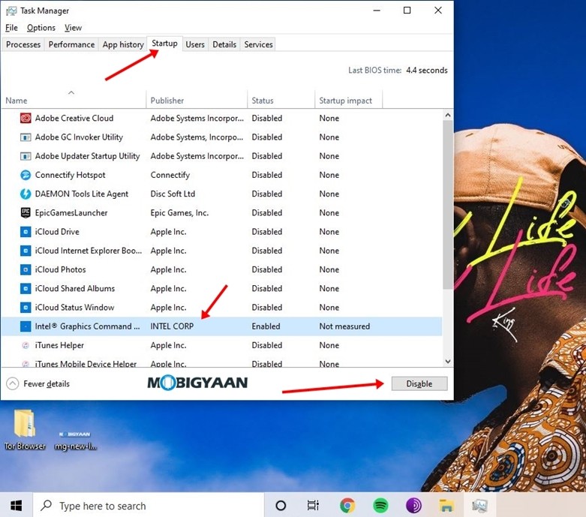Click the Adobe Creative Cloud icon

tap(26, 118)
